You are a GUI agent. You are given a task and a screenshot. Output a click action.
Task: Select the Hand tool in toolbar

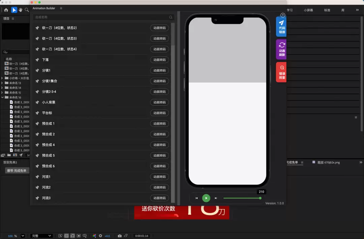(x=21, y=10)
